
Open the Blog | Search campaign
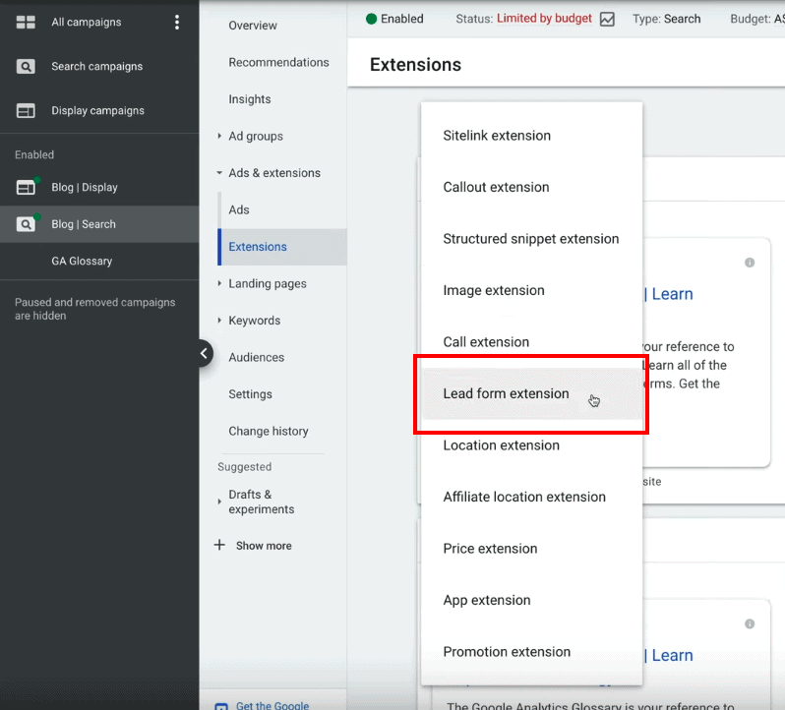[x=84, y=224]
